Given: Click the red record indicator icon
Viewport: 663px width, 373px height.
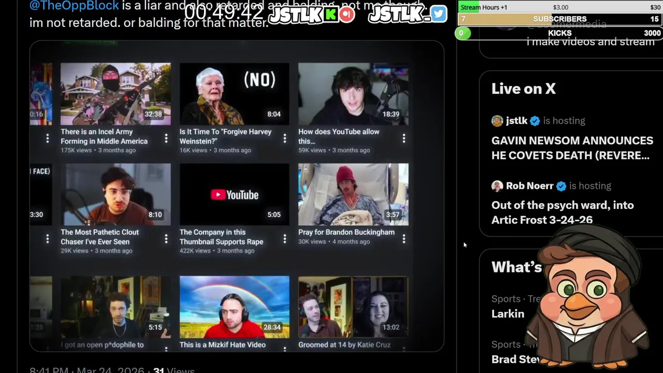Looking at the screenshot, I should pos(347,15).
